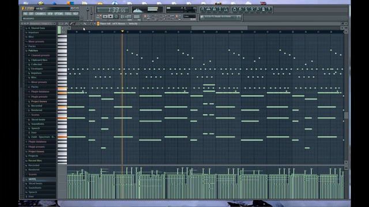This screenshot has height=207, width=369.
Task: Select the Zebit - Spectrum browser entry
Action: tap(42, 137)
